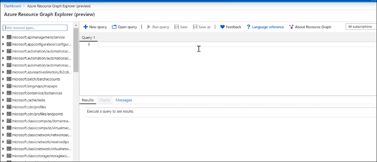Image resolution: width=377 pixels, height=162 pixels.
Task: Click table icon beside microsoft.classiccompute/virtualmac...
Action: [9, 128]
